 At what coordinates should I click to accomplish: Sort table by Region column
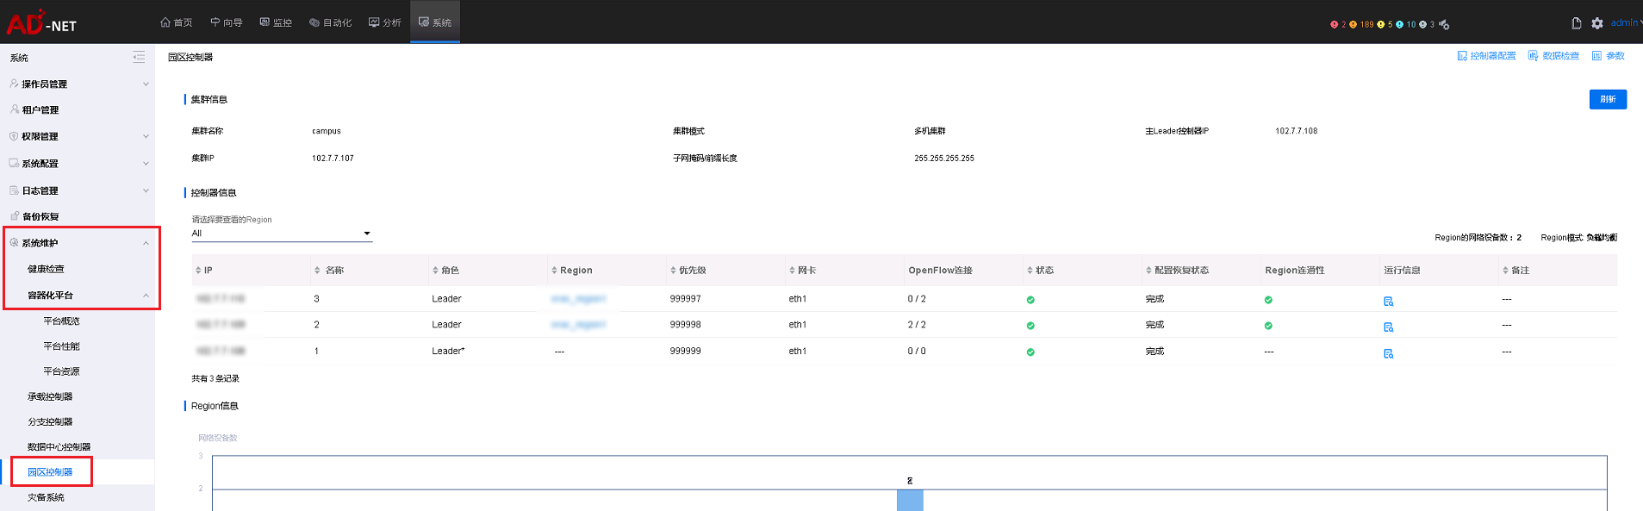(x=554, y=271)
